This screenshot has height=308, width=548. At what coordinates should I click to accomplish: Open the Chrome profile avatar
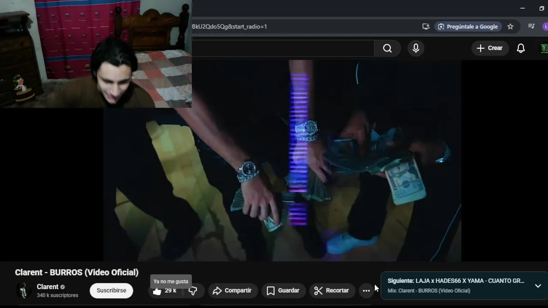[545, 27]
